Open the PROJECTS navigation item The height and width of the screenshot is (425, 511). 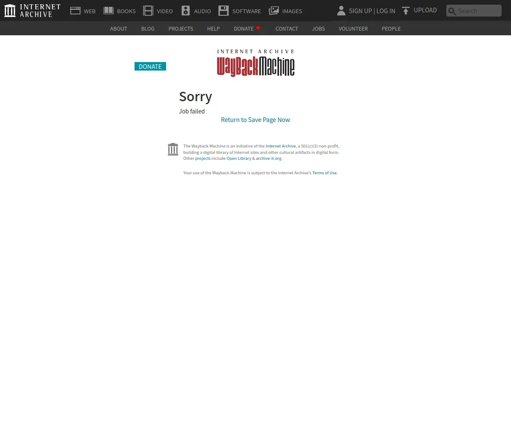click(x=181, y=28)
